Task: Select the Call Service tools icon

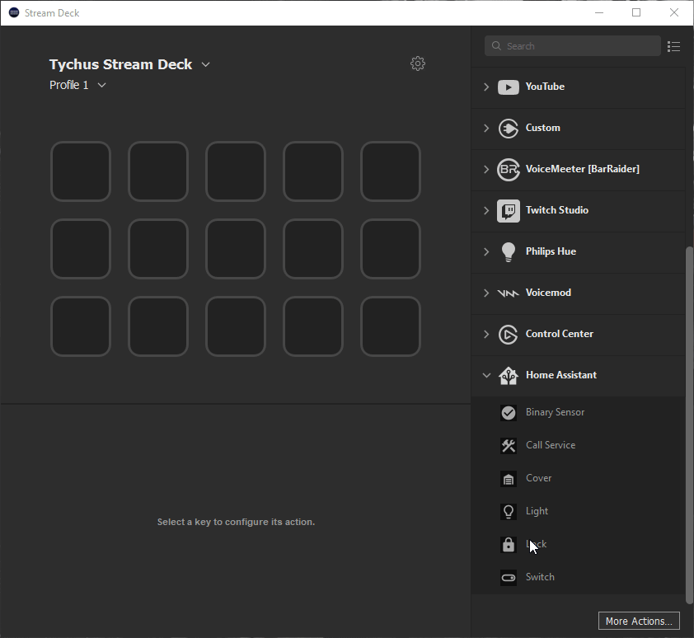Action: (x=509, y=445)
